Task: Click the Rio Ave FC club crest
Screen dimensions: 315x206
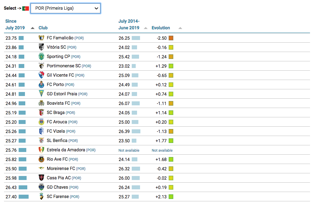Action: [41, 159]
